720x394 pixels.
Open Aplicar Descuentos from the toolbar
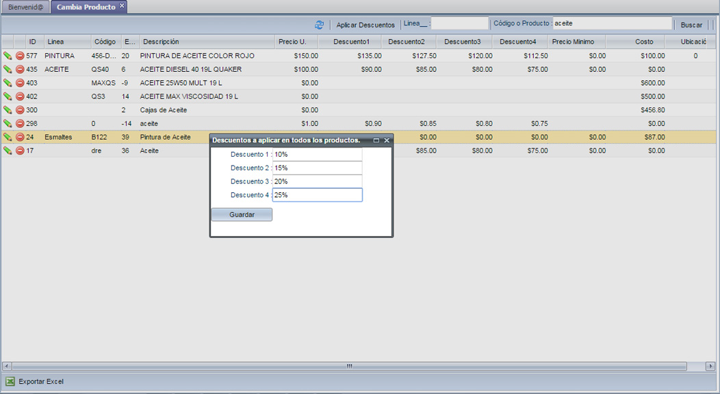click(x=365, y=25)
